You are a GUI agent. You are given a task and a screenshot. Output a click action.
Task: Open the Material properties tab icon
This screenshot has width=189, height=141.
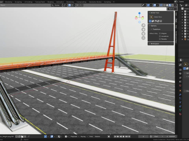tap(180, 114)
